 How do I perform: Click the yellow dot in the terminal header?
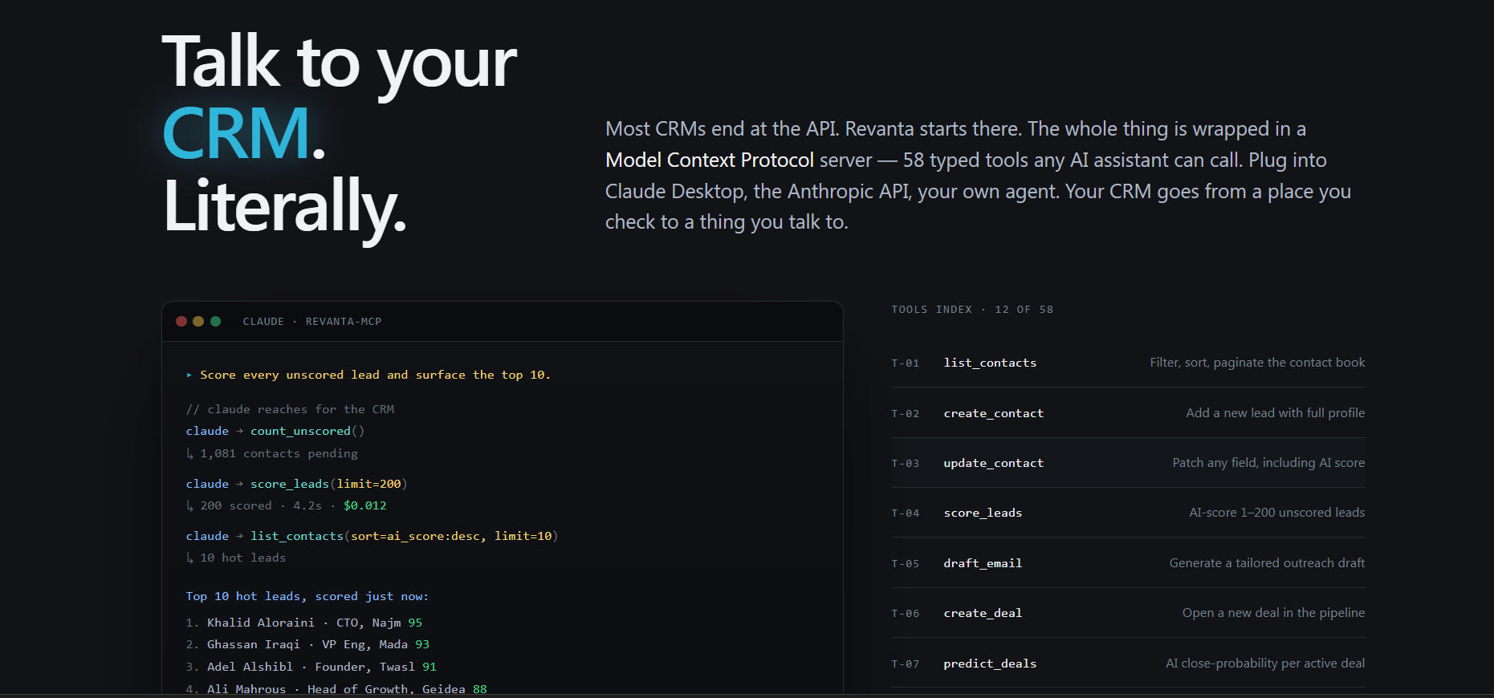point(198,321)
